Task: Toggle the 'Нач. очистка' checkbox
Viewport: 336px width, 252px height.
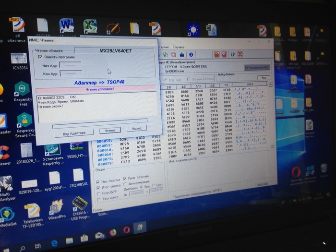Action: (98, 182)
